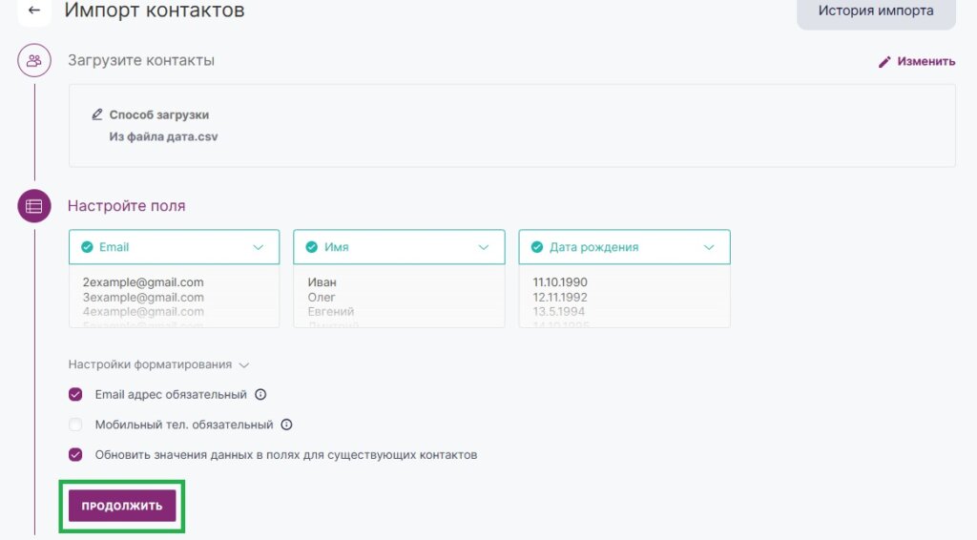This screenshot has width=977, height=540.
Task: Enable Мобильный тел. обязательный checkbox
Action: (x=76, y=426)
